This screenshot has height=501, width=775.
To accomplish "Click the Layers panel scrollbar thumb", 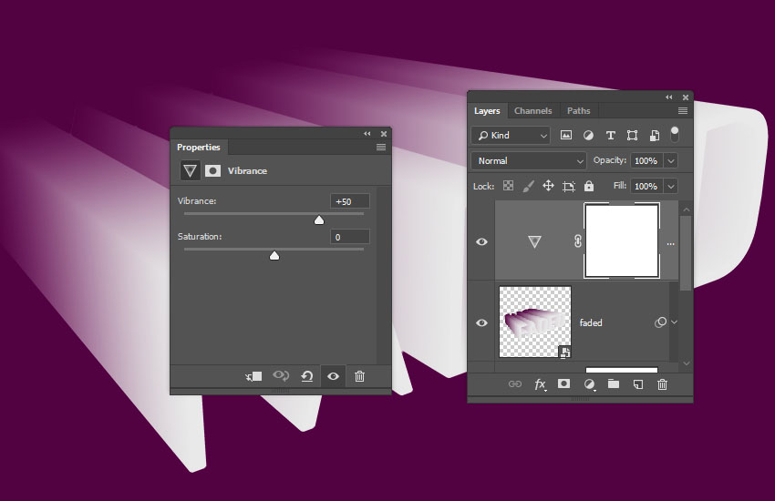I will coord(686,254).
